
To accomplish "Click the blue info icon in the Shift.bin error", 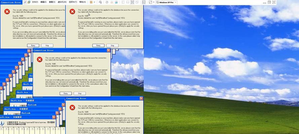I will point(2,123).
